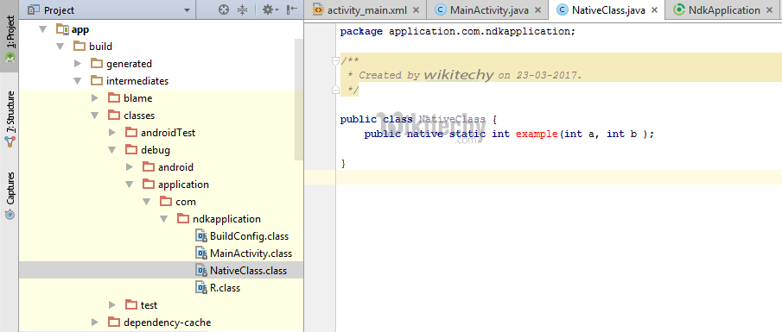
Task: Open the Captures side tab
Action: [x=10, y=195]
